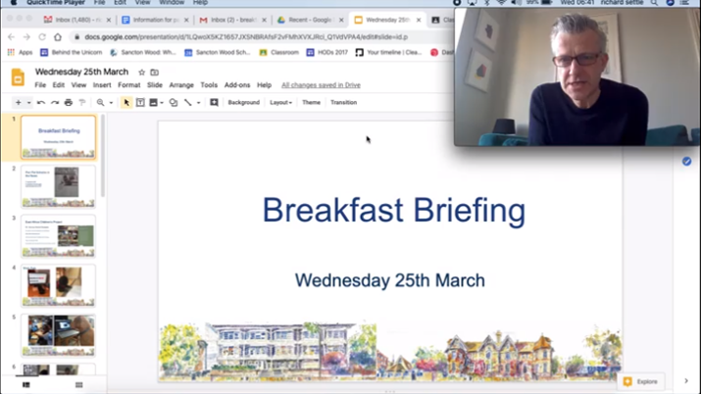Viewport: 701px width, 394px height.
Task: Open the Apps bookmark shortcut
Action: (20, 52)
